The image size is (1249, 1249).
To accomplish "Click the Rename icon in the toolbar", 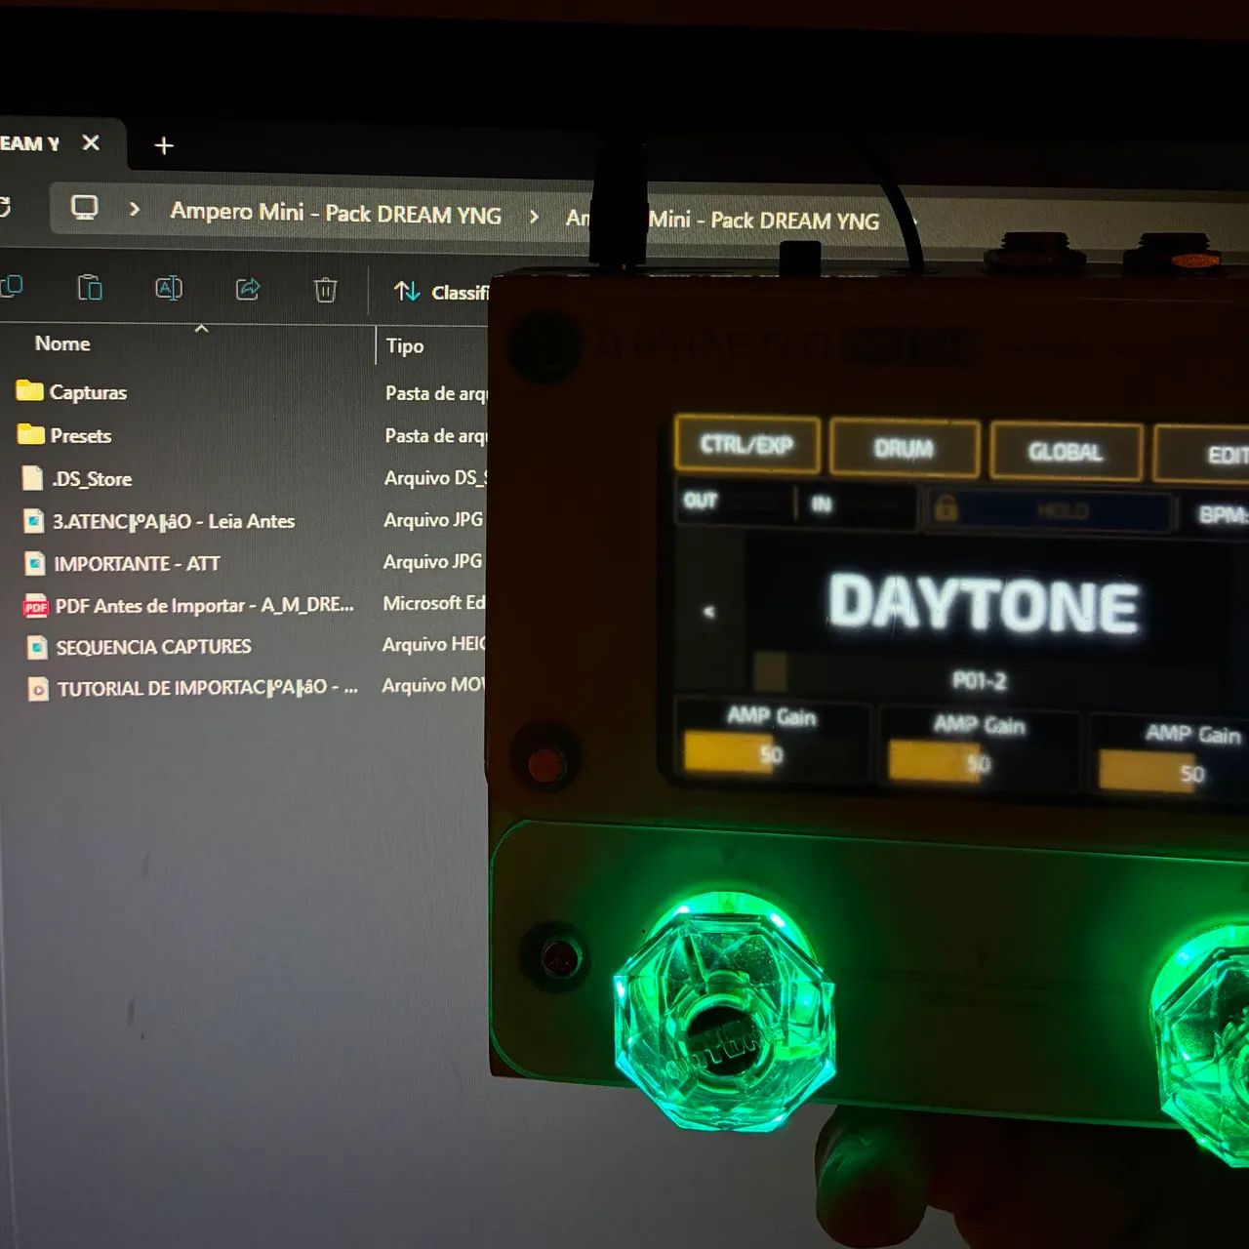I will point(169,288).
